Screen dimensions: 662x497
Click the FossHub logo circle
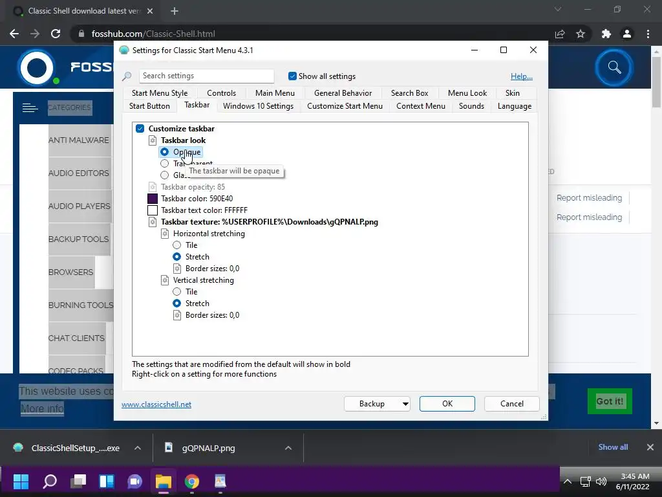tap(37, 67)
